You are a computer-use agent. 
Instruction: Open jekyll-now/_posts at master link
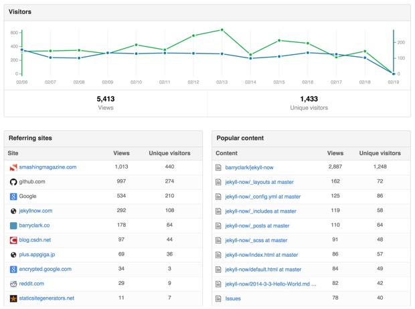[257, 225]
